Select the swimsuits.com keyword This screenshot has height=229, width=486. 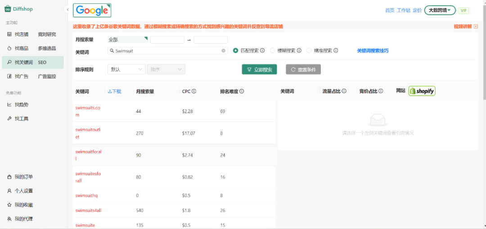coord(88,111)
